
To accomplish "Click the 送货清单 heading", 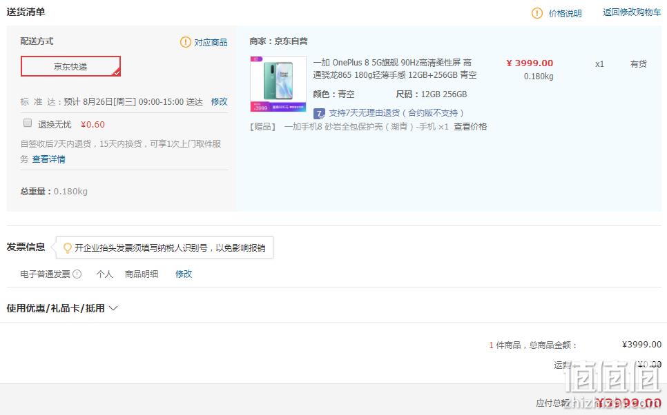I will tap(26, 12).
